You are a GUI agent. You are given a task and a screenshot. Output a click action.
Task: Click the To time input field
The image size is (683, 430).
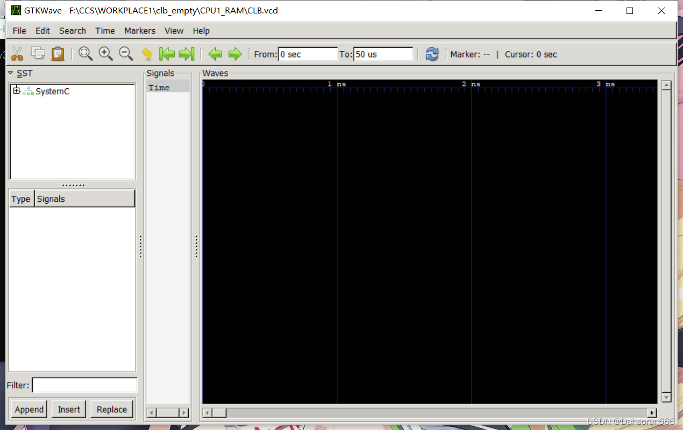[x=383, y=54]
